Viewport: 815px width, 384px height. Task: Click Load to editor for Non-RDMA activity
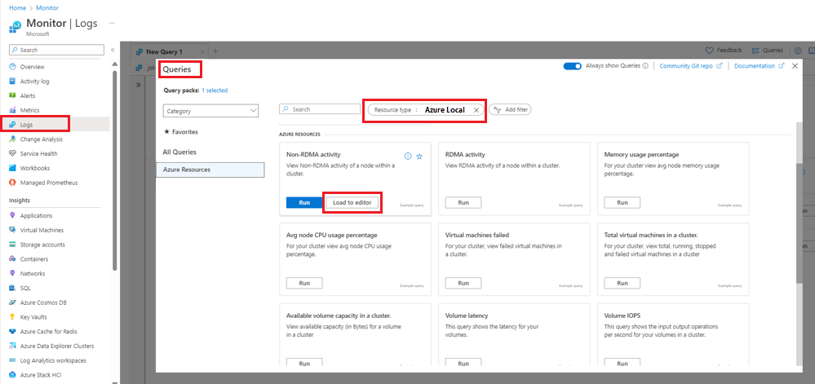[352, 202]
